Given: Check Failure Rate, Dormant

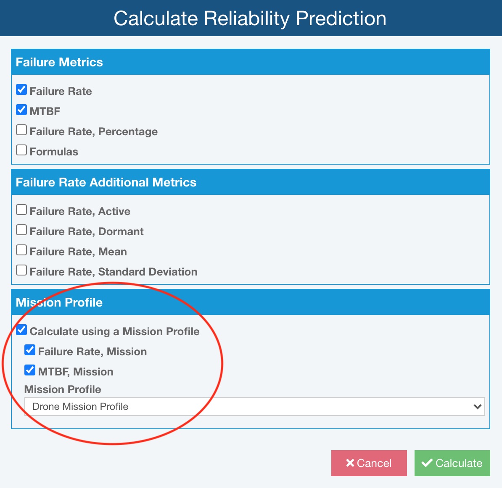Looking at the screenshot, I should pyautogui.click(x=21, y=229).
